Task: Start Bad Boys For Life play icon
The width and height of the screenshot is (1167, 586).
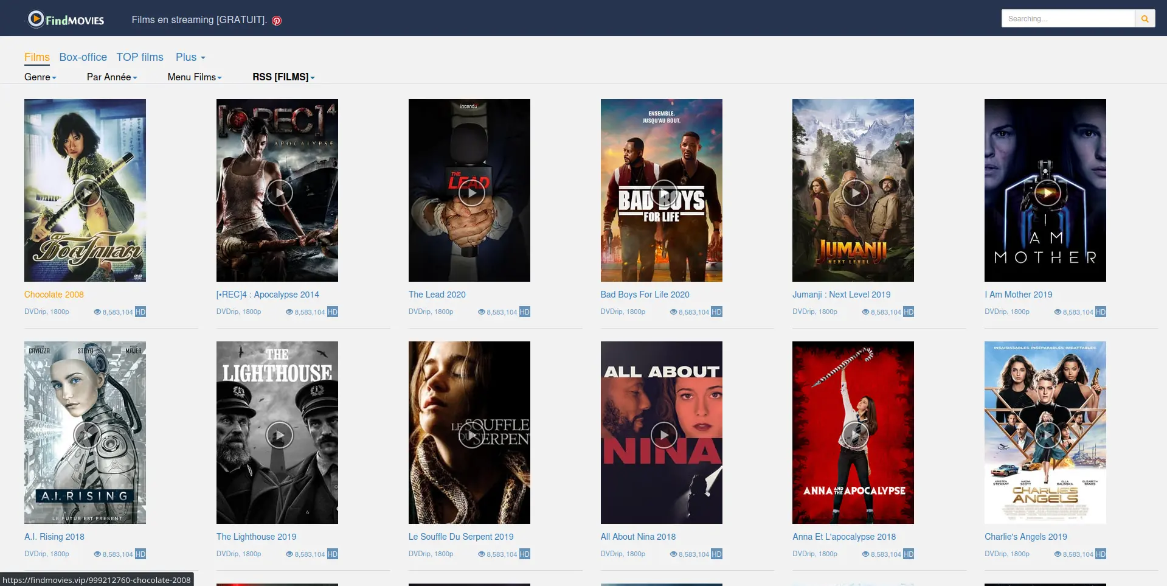Action: click(664, 193)
